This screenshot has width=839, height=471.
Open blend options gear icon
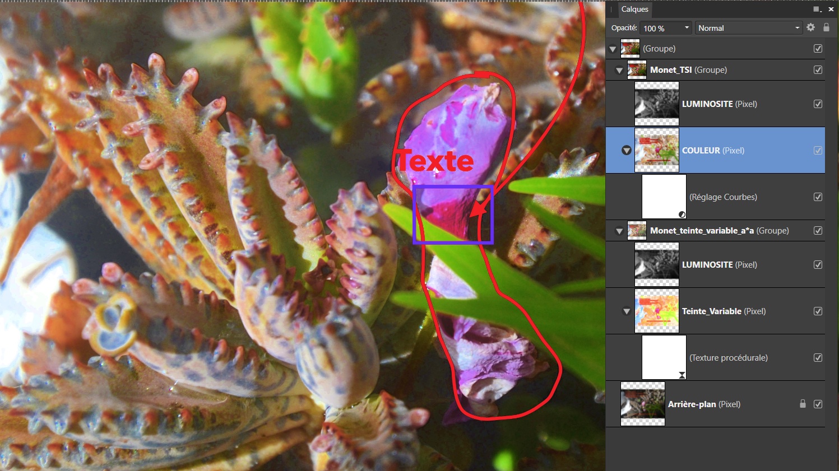[810, 27]
